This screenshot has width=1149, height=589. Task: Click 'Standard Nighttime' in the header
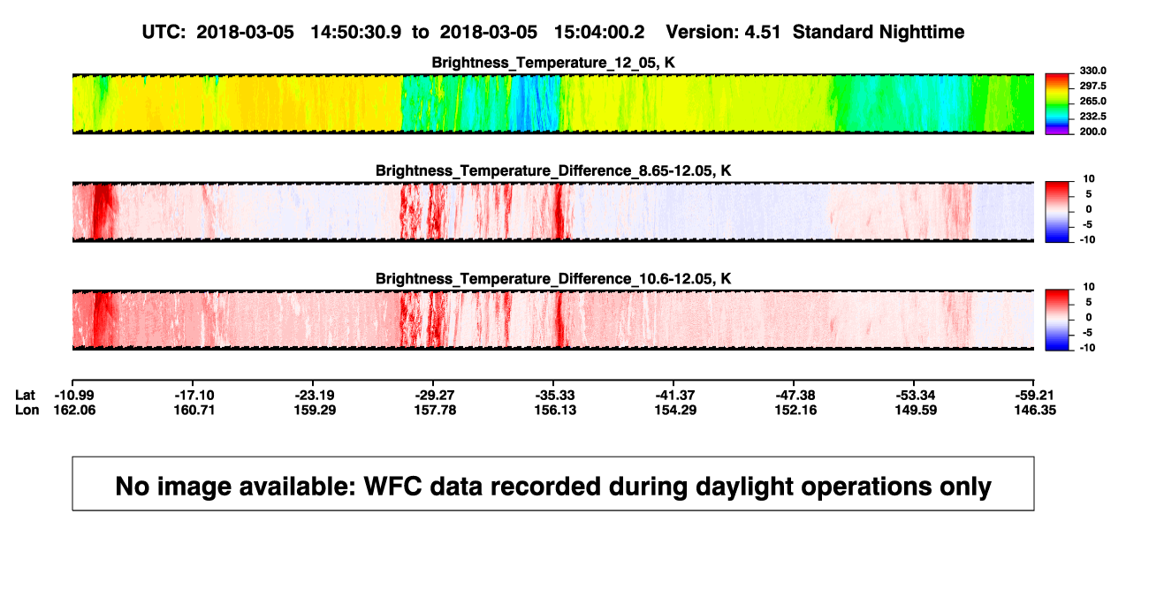(879, 32)
